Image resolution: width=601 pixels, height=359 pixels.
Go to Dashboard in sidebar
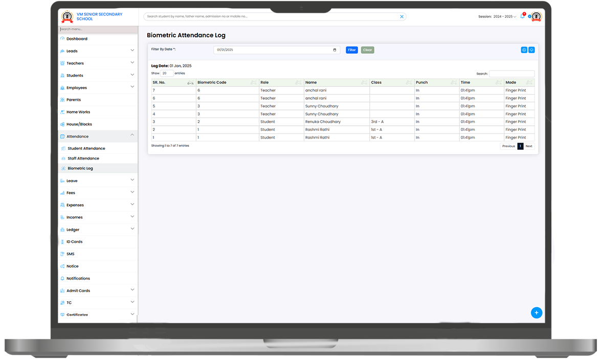(77, 39)
